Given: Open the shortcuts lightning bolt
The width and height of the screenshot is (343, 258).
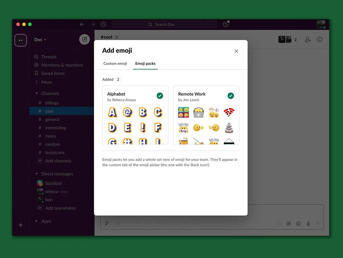Looking at the screenshot, I should click(107, 223).
